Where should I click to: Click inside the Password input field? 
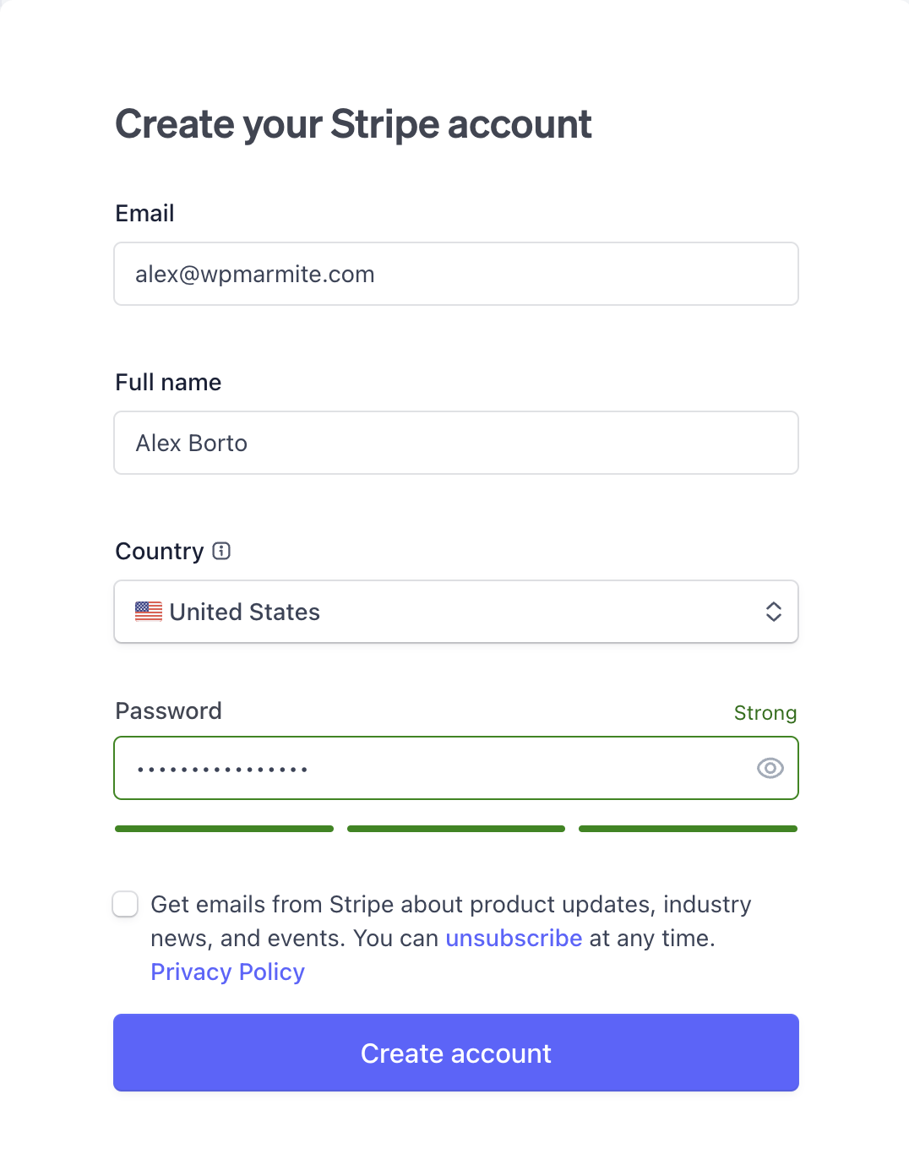pos(456,768)
